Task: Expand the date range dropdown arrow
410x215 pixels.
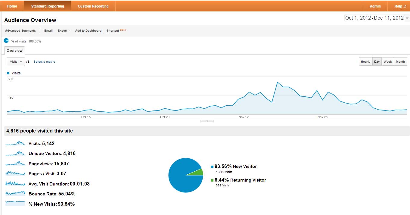Action: click(407, 18)
